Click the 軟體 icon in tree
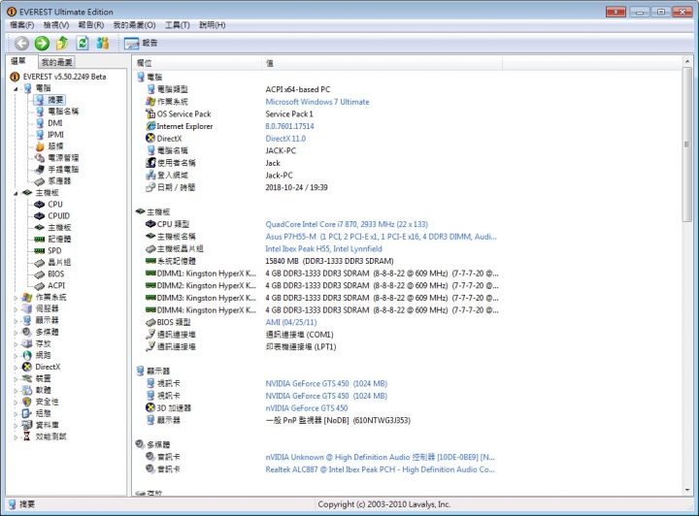The image size is (699, 516). [x=27, y=390]
